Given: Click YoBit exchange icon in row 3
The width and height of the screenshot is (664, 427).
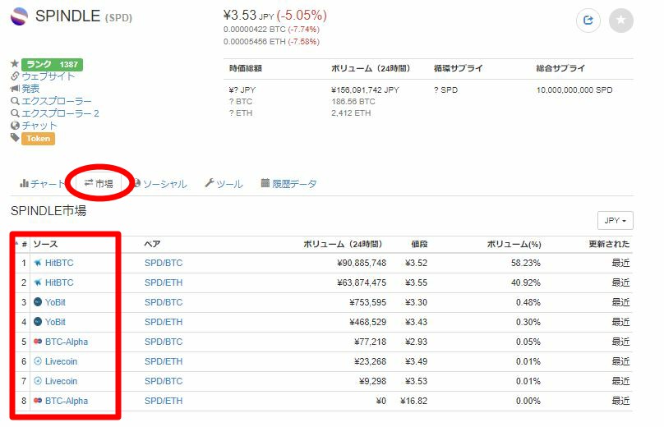Looking at the screenshot, I should pyautogui.click(x=38, y=302).
